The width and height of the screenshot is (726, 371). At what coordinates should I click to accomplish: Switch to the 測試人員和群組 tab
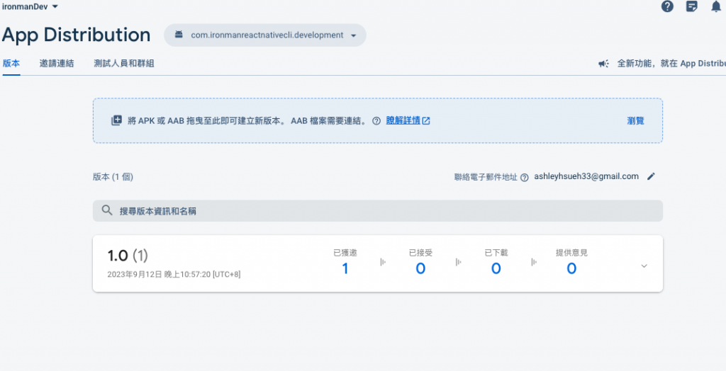coord(123,64)
